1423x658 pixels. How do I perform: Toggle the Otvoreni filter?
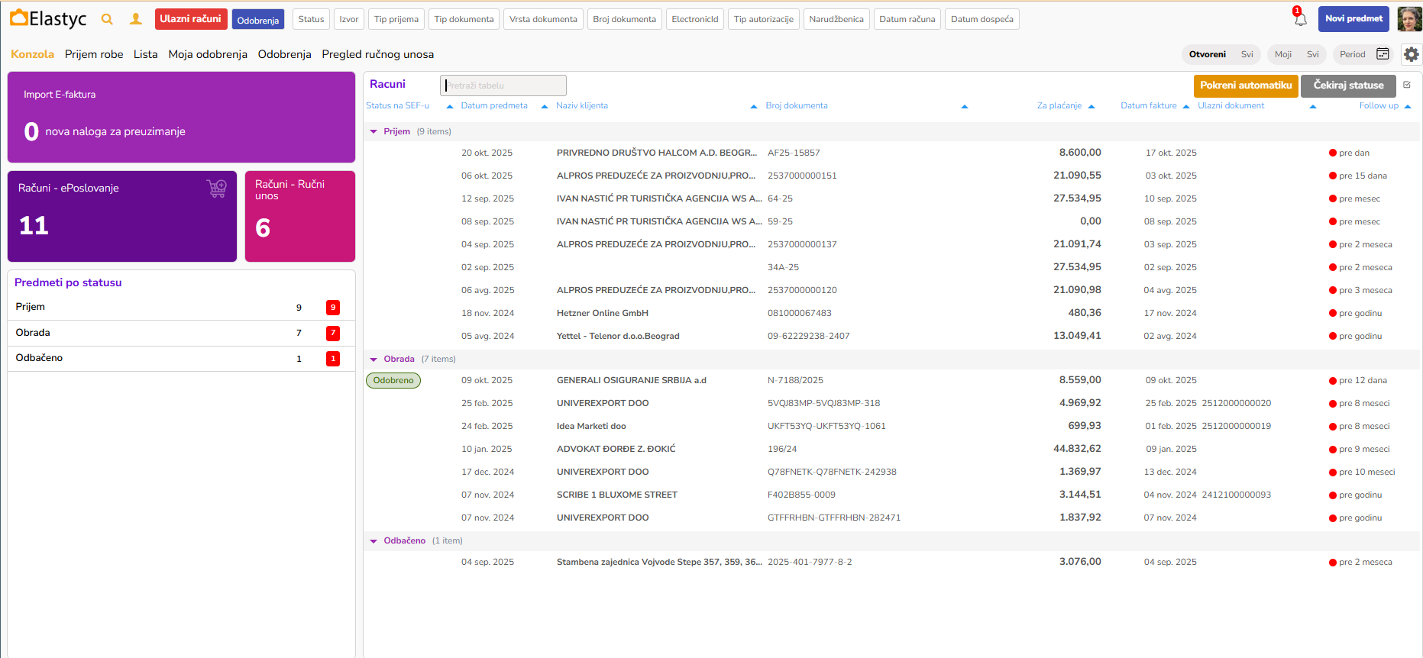pyautogui.click(x=1207, y=54)
